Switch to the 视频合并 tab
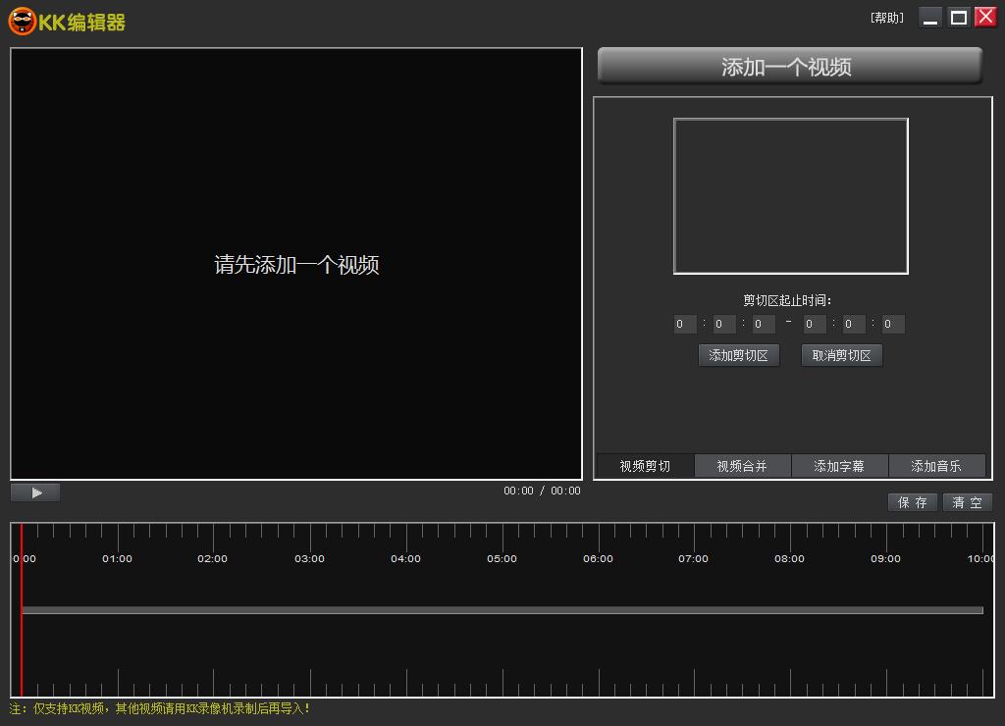 (x=742, y=466)
